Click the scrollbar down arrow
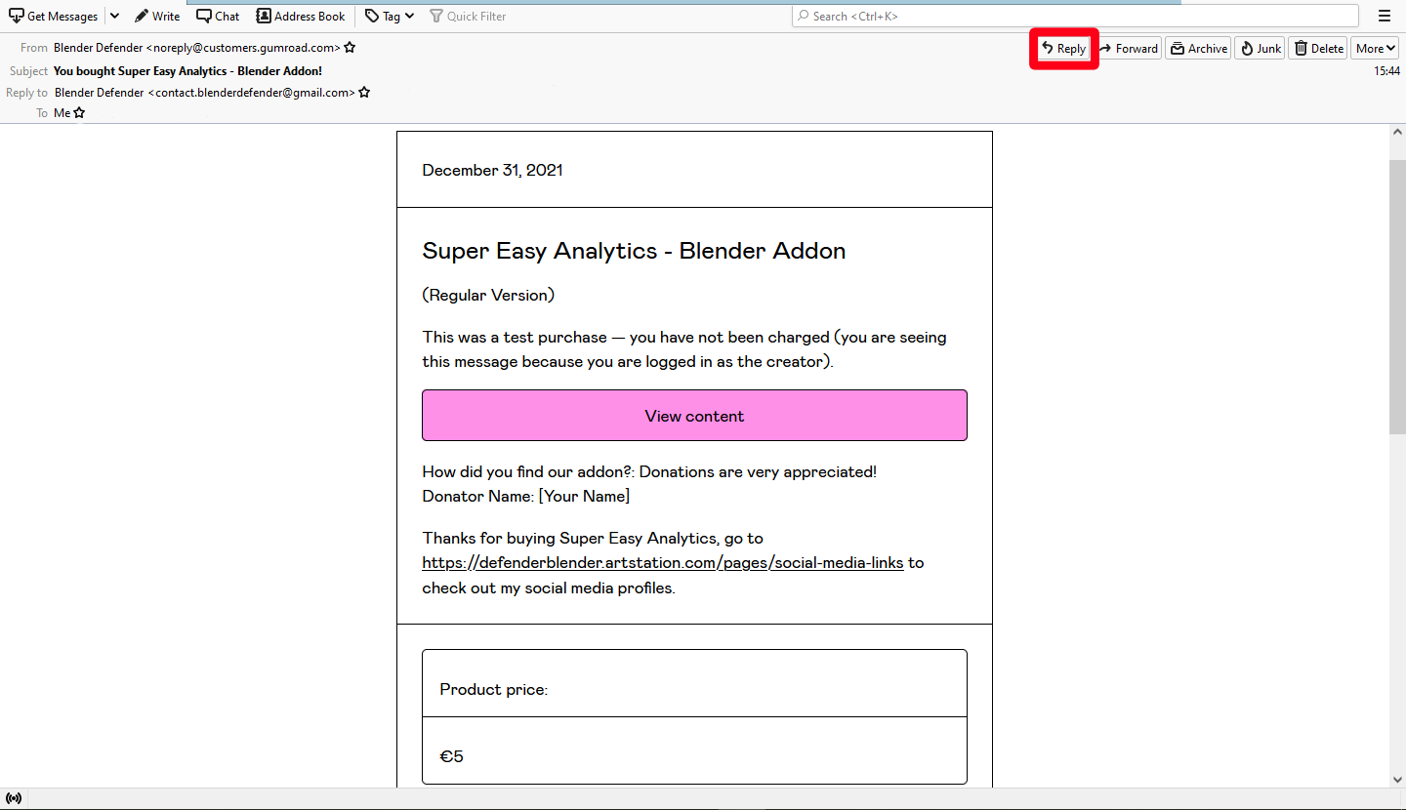 pyautogui.click(x=1397, y=779)
